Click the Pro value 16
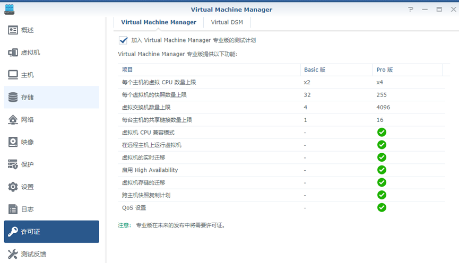This screenshot has width=459, height=263. pyautogui.click(x=380, y=120)
